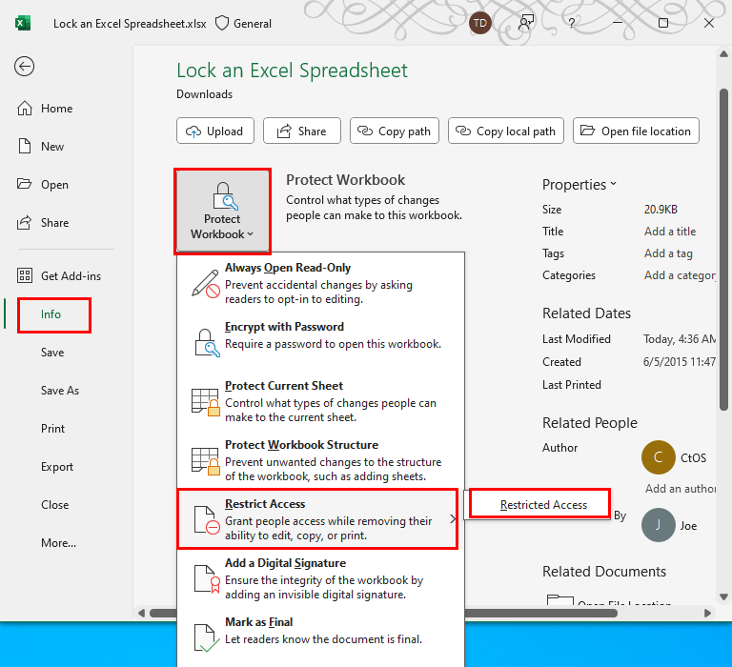
Task: Click the feedback person icon in title bar
Action: point(526,23)
